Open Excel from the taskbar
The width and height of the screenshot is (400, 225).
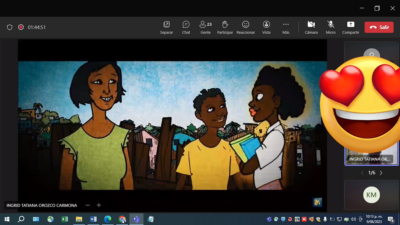(64, 219)
